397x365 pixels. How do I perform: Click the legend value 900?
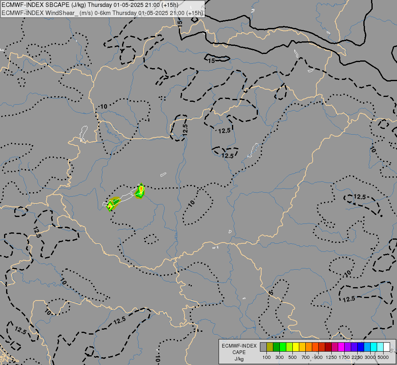pyautogui.click(x=318, y=357)
